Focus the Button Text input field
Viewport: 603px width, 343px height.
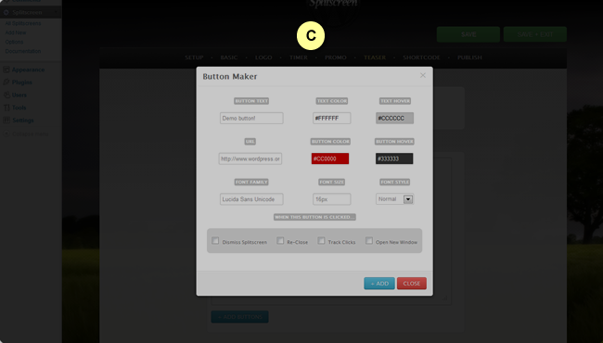click(251, 118)
